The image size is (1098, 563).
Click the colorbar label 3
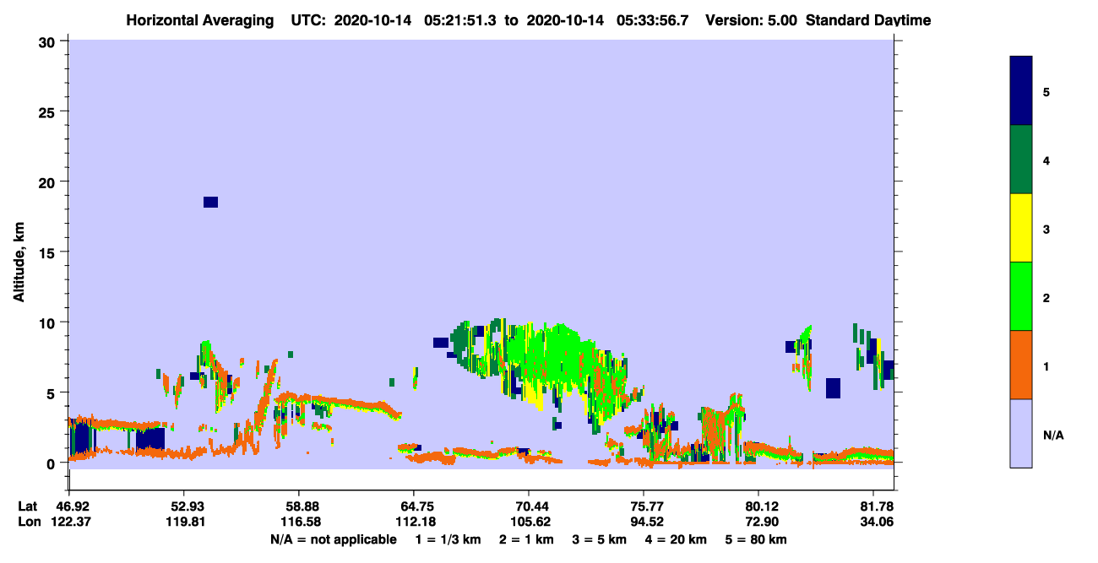(1046, 228)
